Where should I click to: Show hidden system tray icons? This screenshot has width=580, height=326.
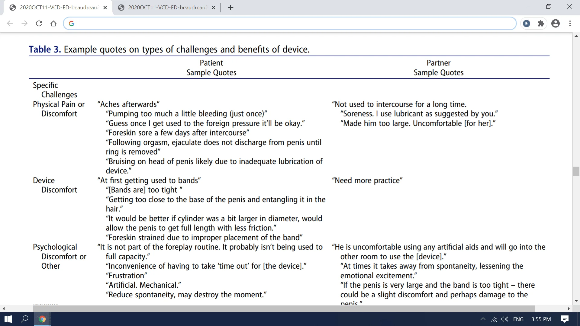[x=483, y=319]
